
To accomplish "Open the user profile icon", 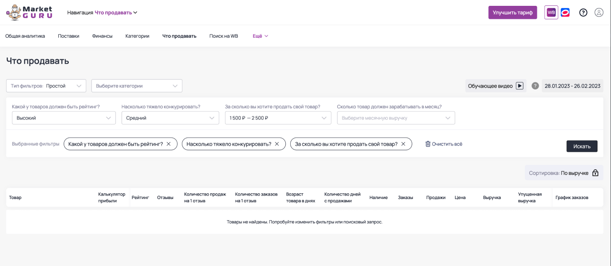I will pos(599,12).
